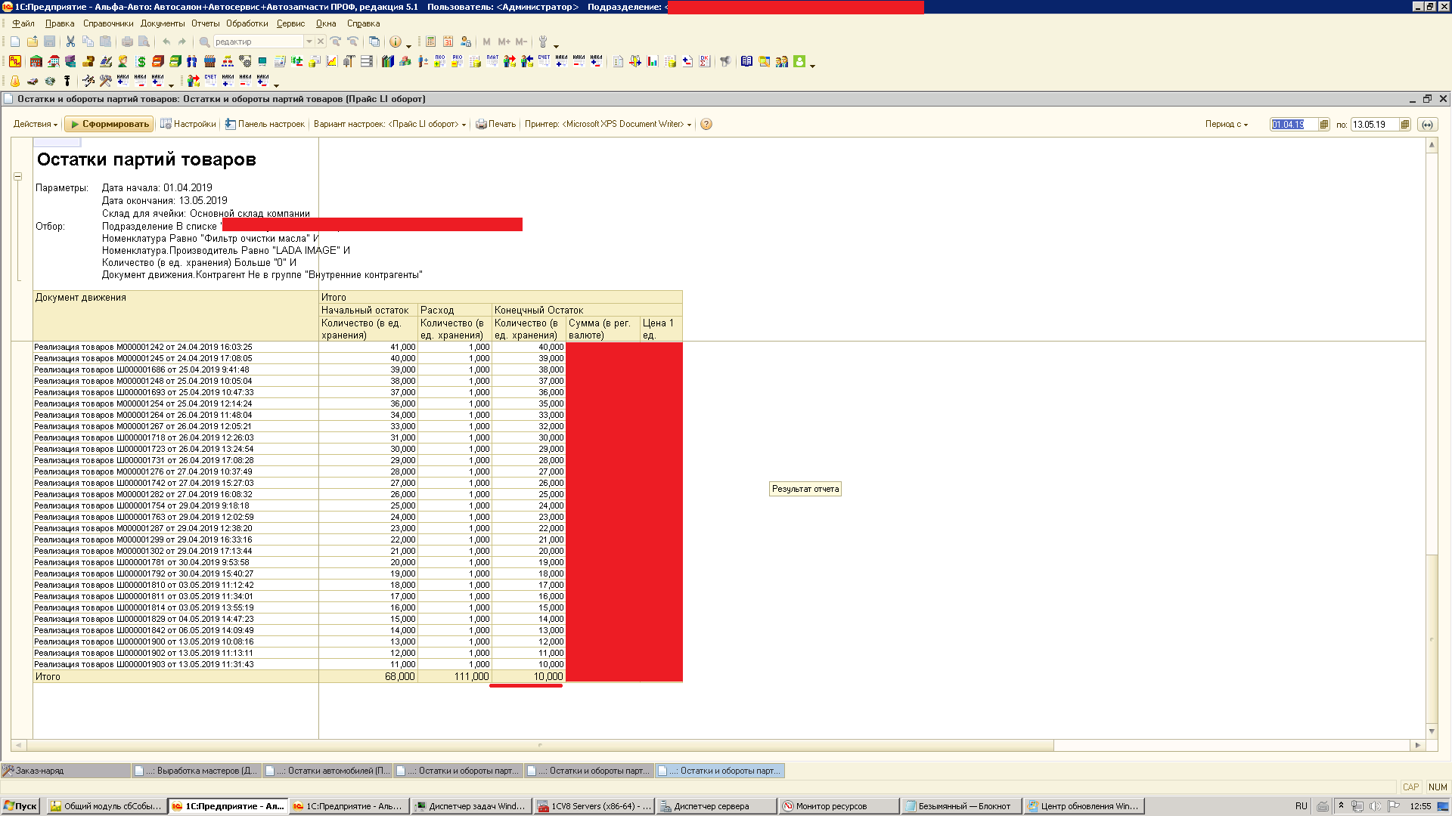1452x816 pixels.
Task: Open the Сервис menu
Action: [x=290, y=23]
